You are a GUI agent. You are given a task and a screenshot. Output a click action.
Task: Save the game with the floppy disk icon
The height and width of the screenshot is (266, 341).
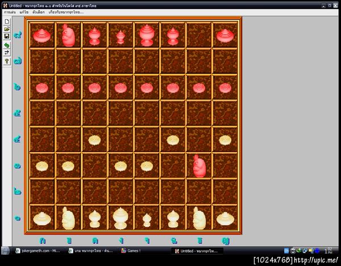pyautogui.click(x=7, y=36)
